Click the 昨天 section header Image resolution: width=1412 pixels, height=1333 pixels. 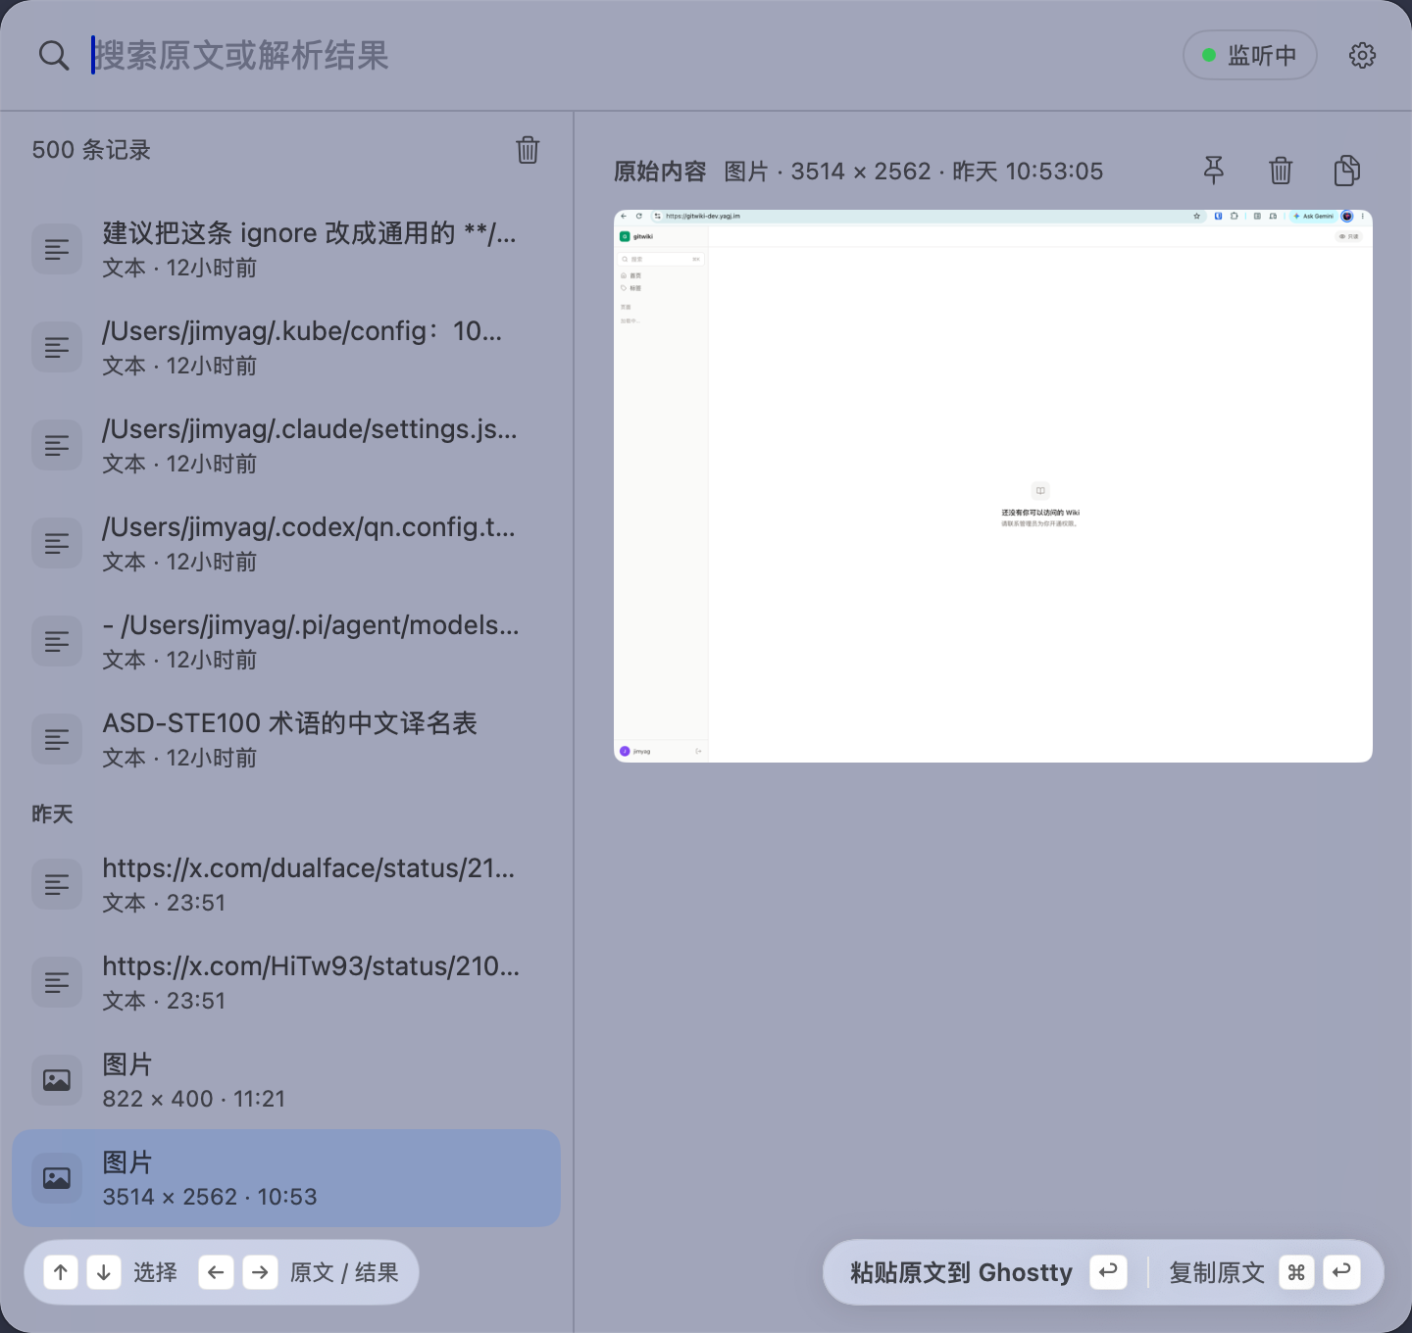click(x=52, y=814)
